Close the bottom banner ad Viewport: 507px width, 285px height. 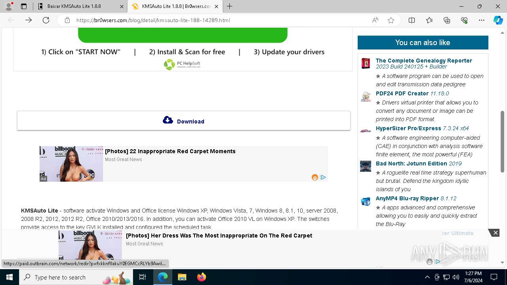point(496,233)
